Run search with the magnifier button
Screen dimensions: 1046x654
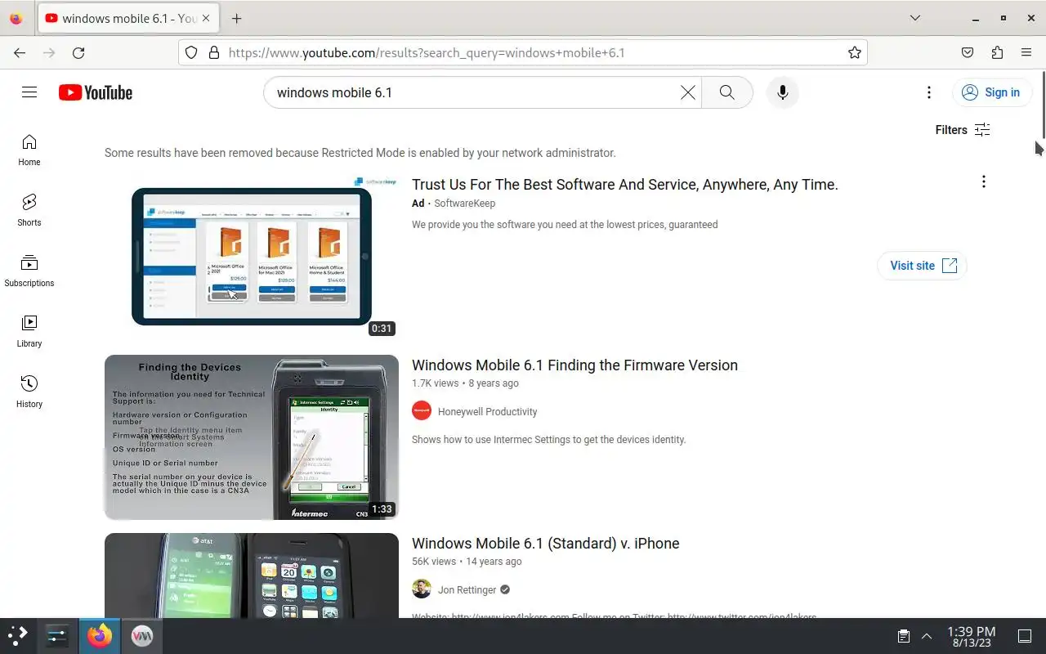click(726, 92)
